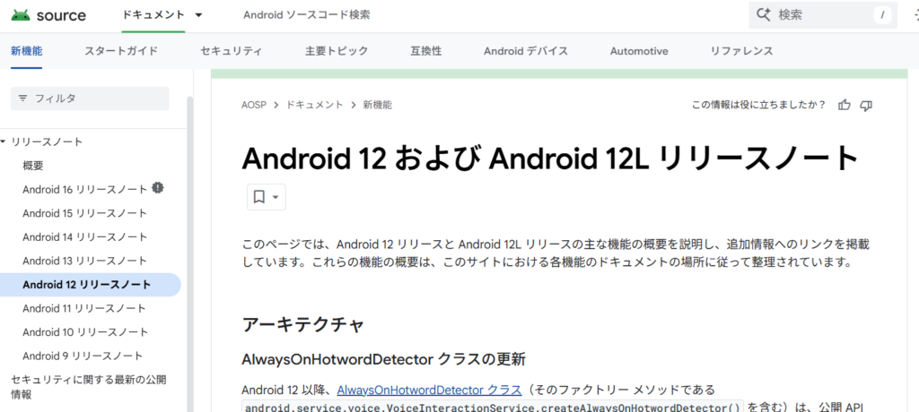Click badge icon beside Android 16 リリースノート
The width and height of the screenshot is (919, 412).
pos(158,188)
